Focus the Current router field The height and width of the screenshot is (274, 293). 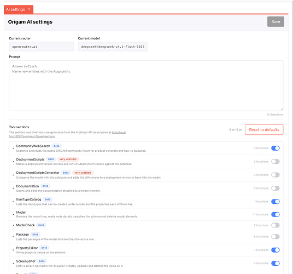(x=42, y=47)
